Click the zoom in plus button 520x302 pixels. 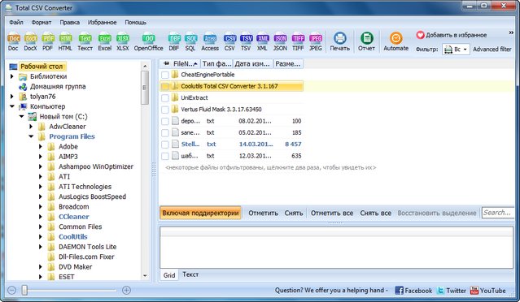(x=126, y=291)
